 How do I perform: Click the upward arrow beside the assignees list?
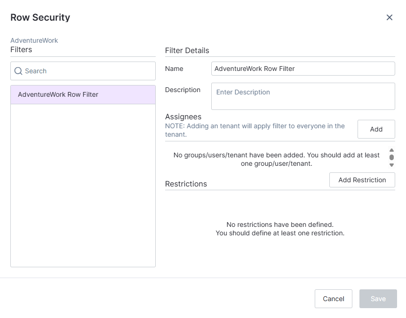coord(391,150)
